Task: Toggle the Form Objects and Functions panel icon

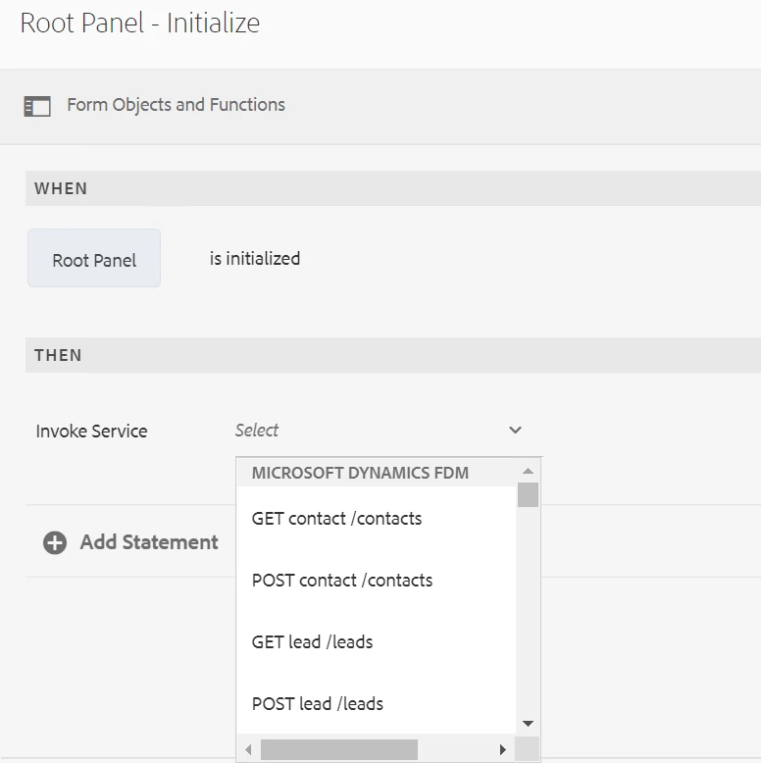Action: pos(37,106)
